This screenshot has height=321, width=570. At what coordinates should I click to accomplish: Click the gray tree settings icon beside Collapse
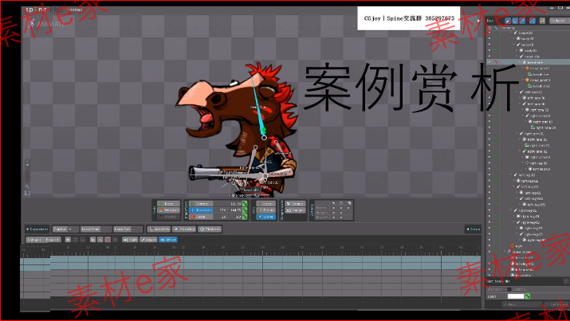pyautogui.click(x=542, y=21)
